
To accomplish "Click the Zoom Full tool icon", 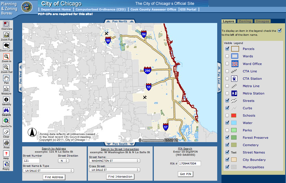I will coord(6,35).
